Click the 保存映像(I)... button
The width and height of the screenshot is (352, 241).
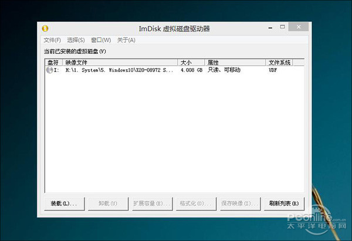click(239, 203)
